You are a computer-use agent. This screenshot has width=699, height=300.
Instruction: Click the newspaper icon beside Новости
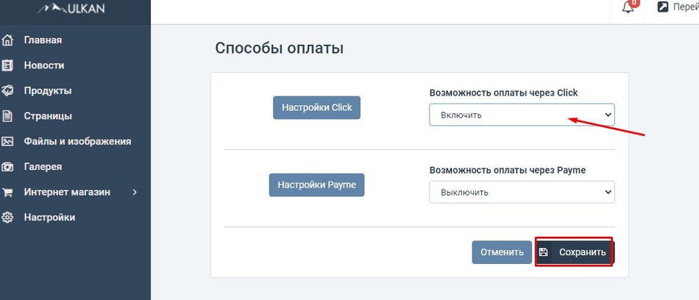tap(7, 65)
